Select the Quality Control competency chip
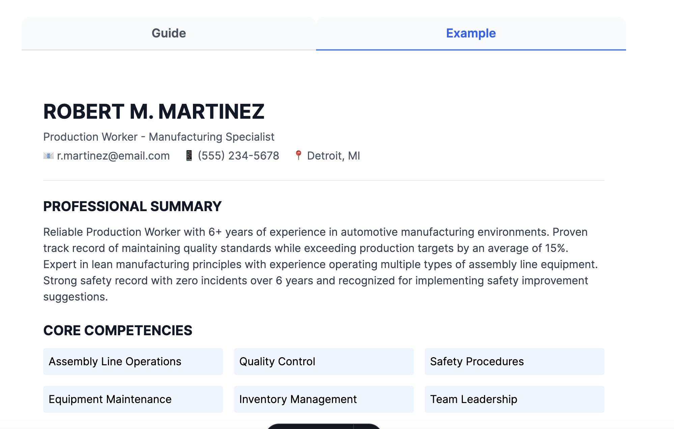674x429 pixels. coord(324,362)
